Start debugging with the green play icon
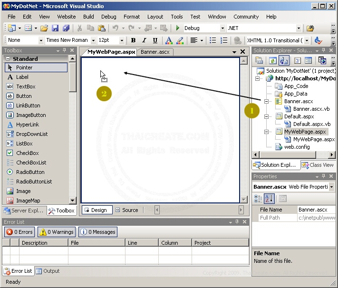This screenshot has width=338, height=288. (x=178, y=28)
